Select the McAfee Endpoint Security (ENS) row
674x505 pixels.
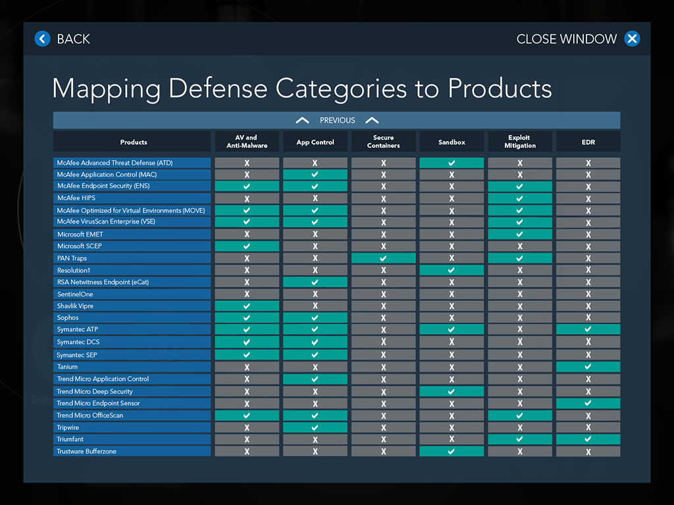[132, 186]
